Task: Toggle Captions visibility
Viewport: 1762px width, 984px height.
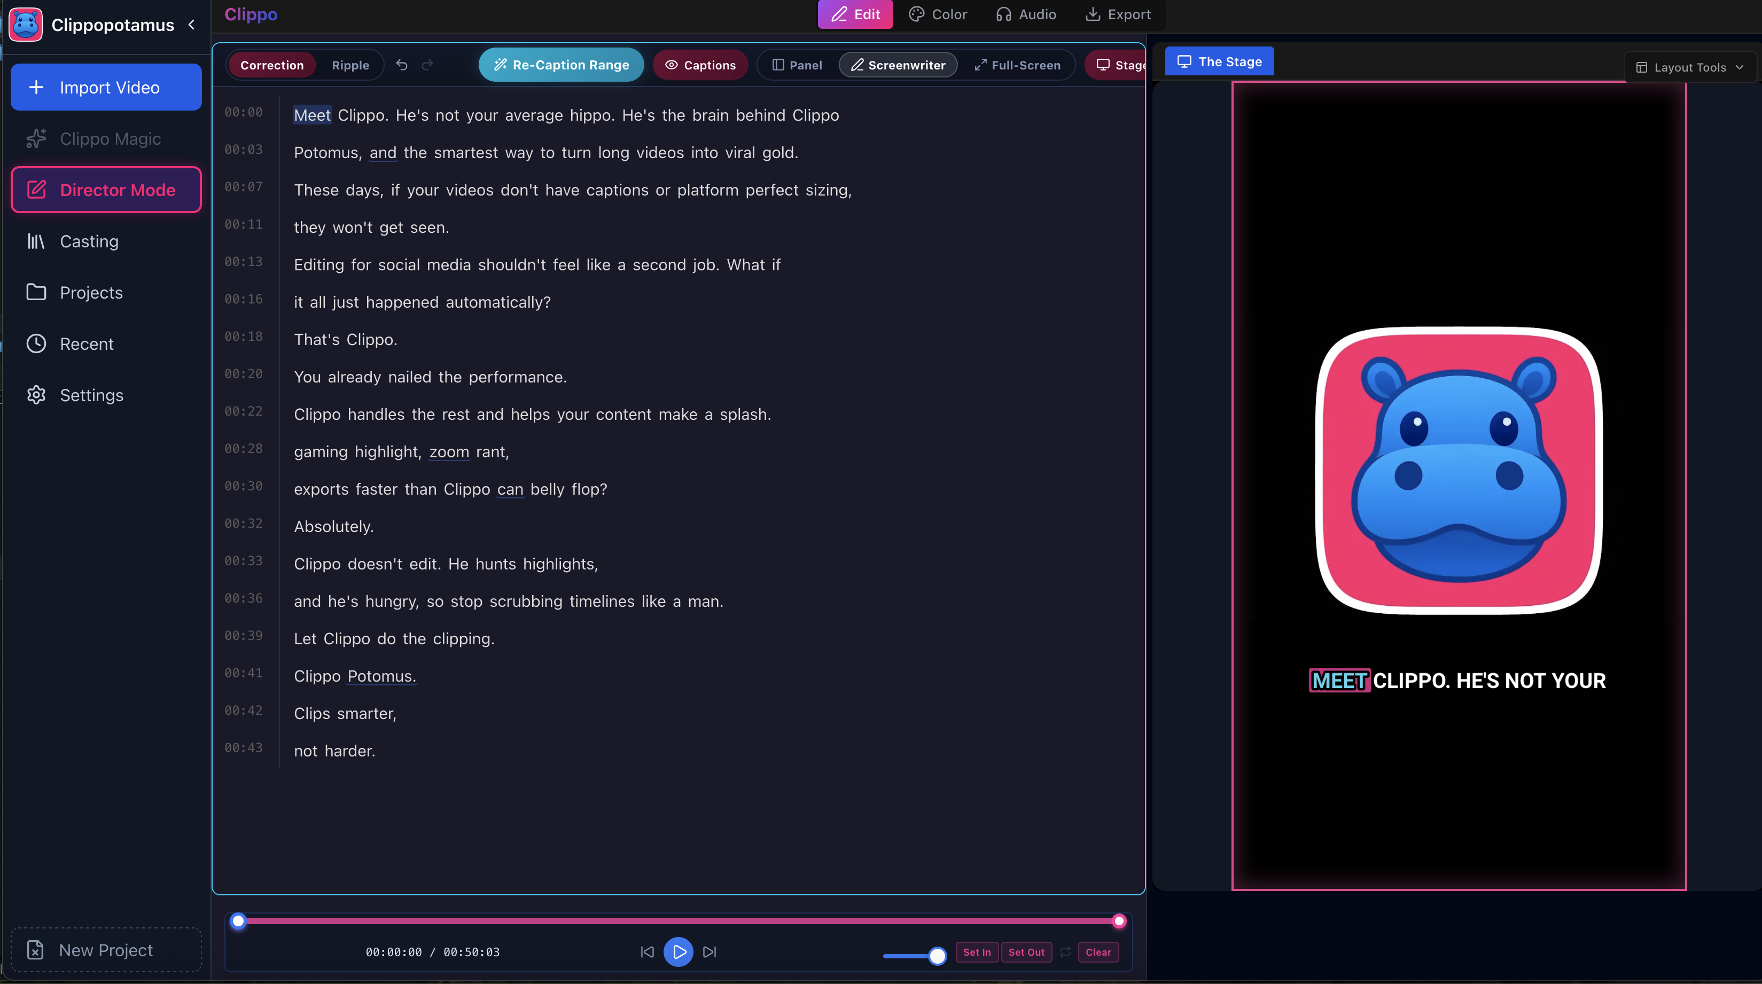Action: click(700, 65)
